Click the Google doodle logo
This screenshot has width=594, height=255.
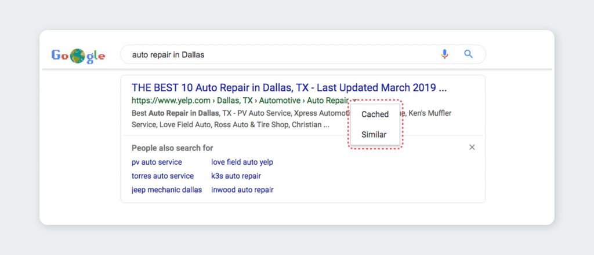tap(78, 56)
